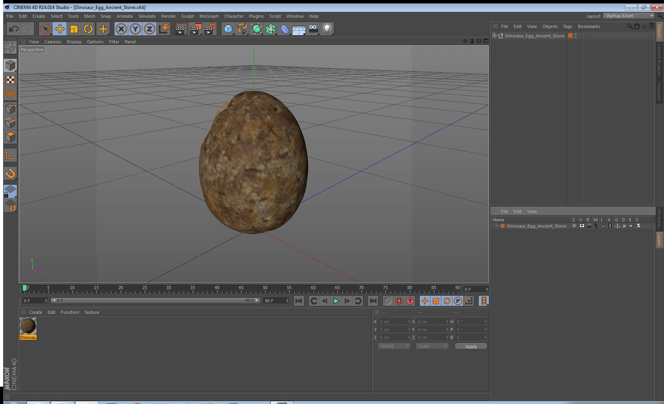The width and height of the screenshot is (664, 404).
Task: Toggle Render clapper icon for Dinosaur_Egg layer
Action: pyautogui.click(x=589, y=226)
